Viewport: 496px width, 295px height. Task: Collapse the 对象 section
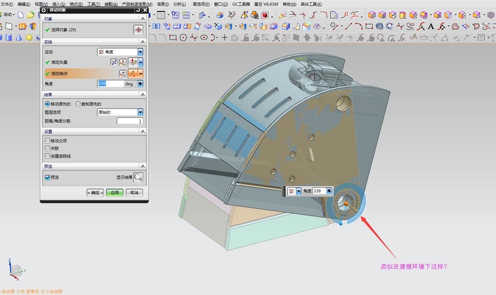point(143,19)
